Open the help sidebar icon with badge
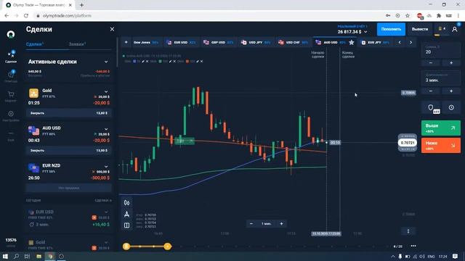Image resolution: width=465 pixels, height=261 pixels. [11, 76]
